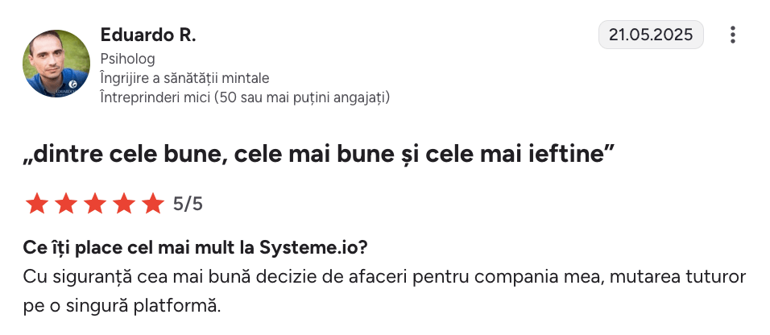This screenshot has width=770, height=335.
Task: Click the line "pe o singură platformă."
Action: click(x=122, y=306)
